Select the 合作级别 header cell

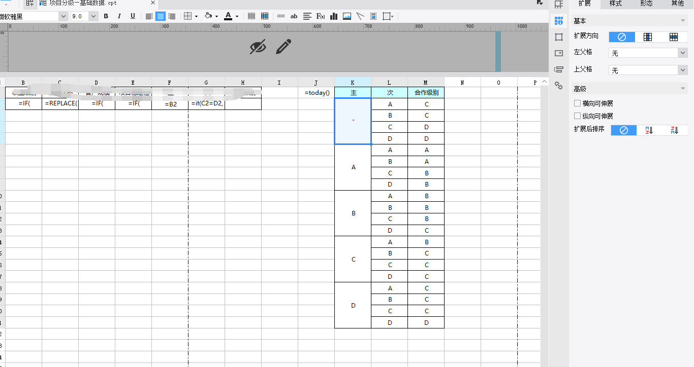(426, 93)
